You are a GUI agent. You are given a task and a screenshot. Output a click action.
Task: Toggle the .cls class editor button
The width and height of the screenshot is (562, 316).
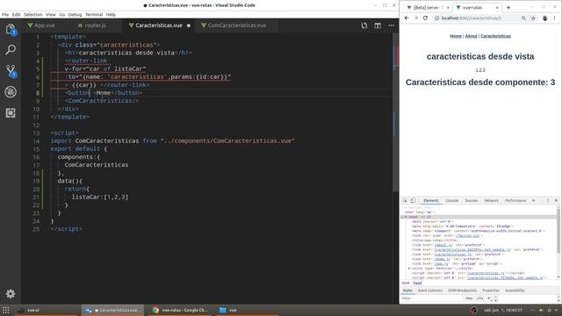[479, 298]
